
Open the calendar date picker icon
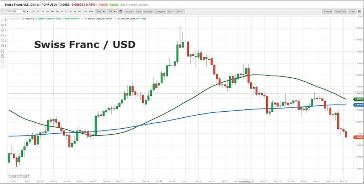tap(121, 11)
